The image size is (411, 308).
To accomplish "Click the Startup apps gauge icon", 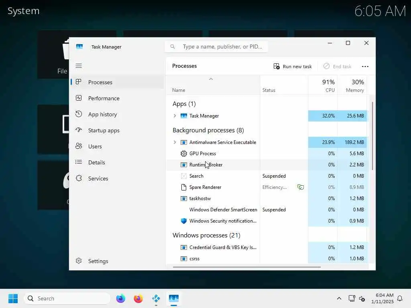I will tap(79, 130).
